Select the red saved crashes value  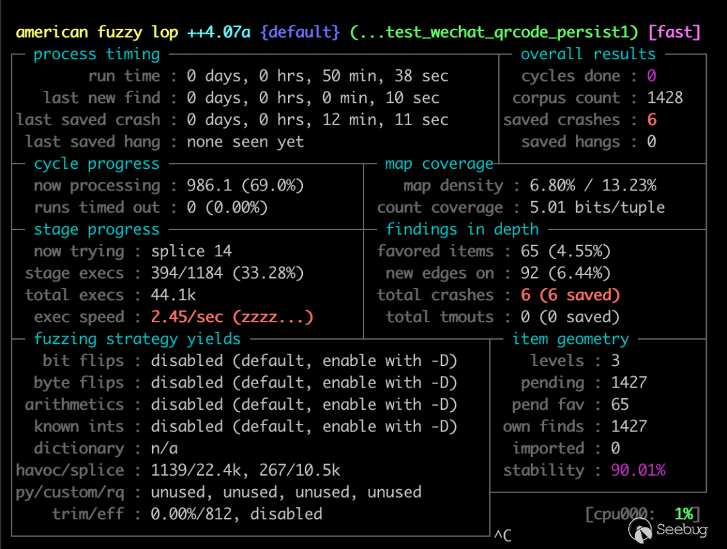(652, 120)
